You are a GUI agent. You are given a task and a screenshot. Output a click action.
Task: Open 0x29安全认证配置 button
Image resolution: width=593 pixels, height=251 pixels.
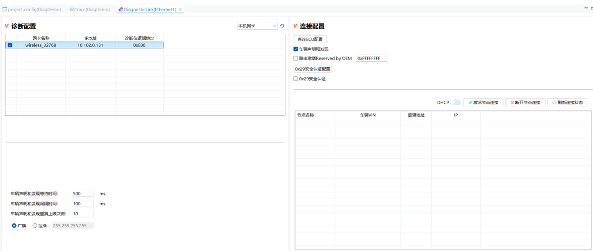pos(313,69)
